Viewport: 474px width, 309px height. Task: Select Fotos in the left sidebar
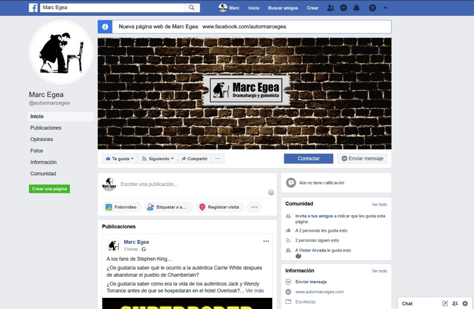coord(37,151)
